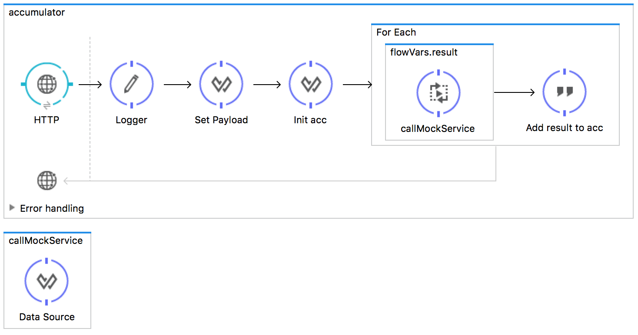Click the Add result to acc label

(x=565, y=128)
